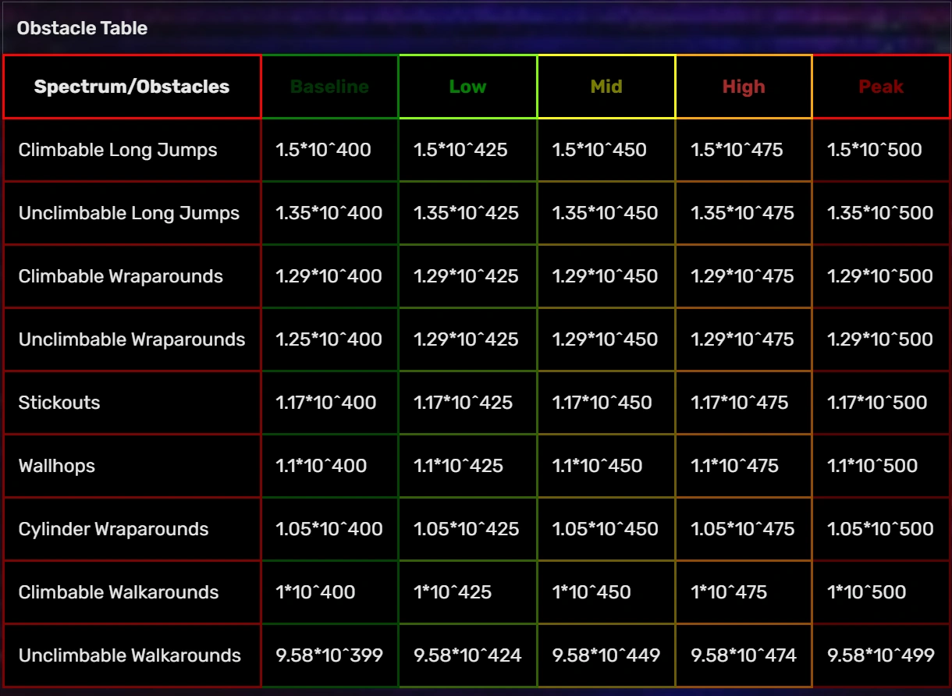This screenshot has width=952, height=696.
Task: Click the value 1.5*10^425
Action: coord(460,150)
